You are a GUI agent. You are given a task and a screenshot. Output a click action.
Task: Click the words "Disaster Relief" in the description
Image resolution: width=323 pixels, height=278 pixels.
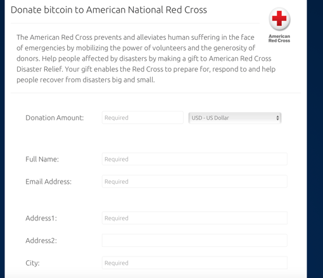pos(39,69)
